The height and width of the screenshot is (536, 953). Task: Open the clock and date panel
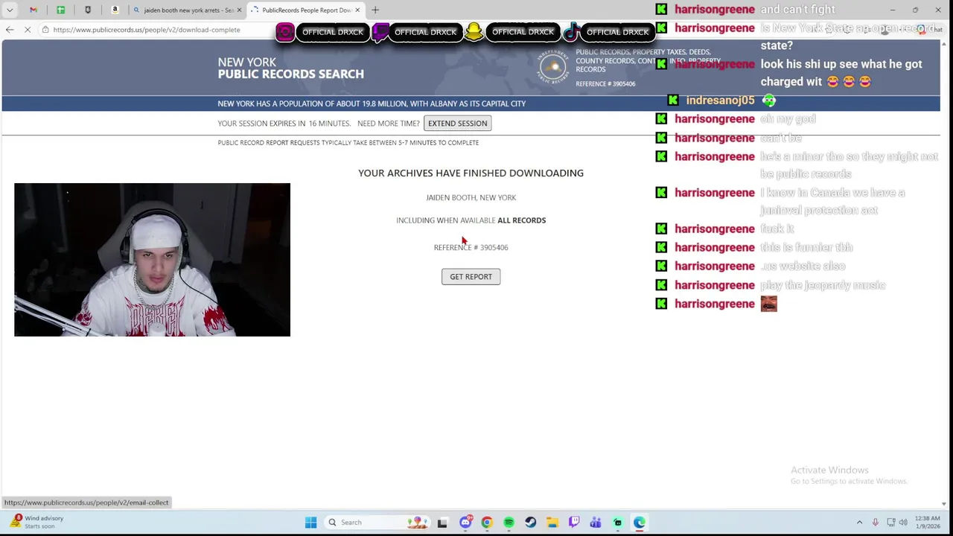pyautogui.click(x=926, y=523)
